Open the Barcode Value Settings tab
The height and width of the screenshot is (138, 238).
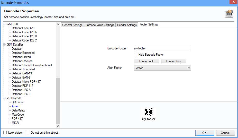[x=100, y=25]
